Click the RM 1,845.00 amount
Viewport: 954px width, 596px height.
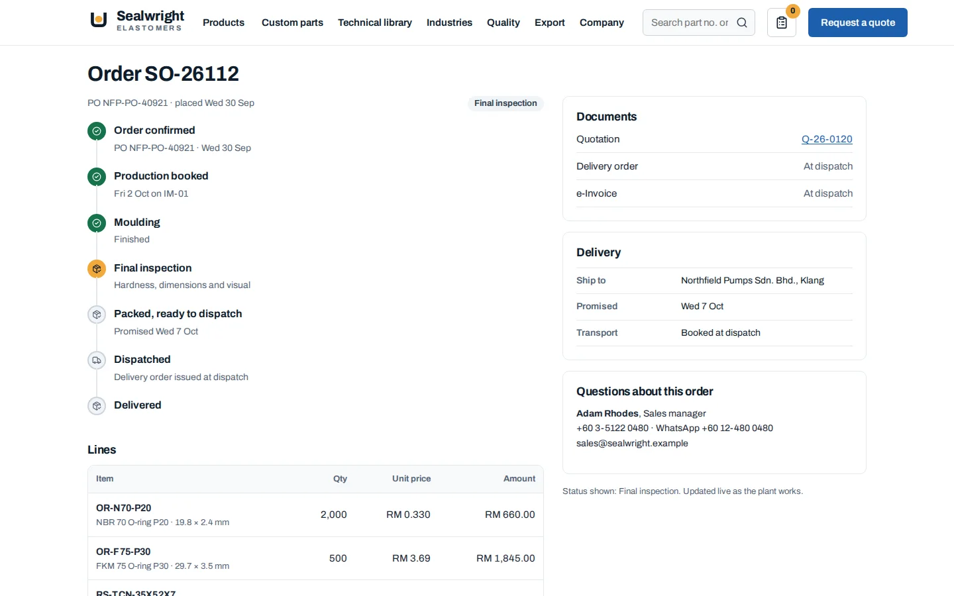(x=505, y=558)
